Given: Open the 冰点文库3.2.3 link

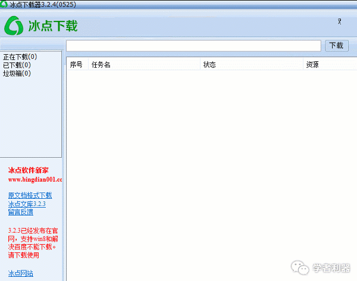Looking at the screenshot, I should 27,204.
